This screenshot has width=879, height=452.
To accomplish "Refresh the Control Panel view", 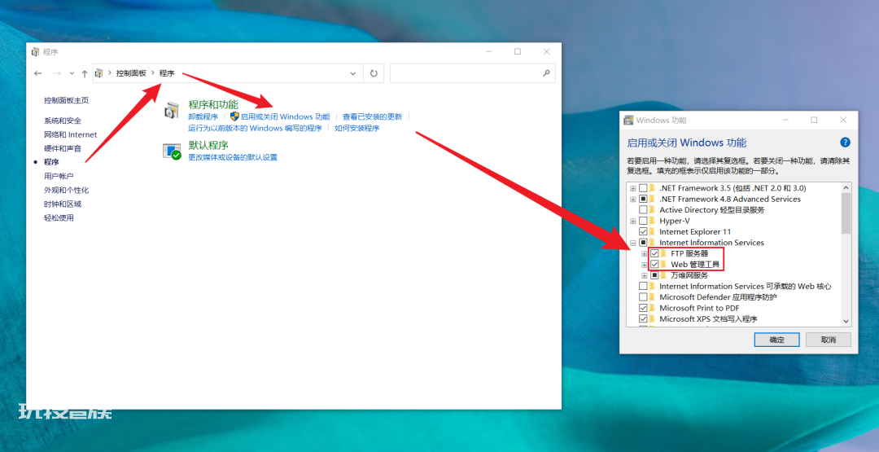I will 374,73.
